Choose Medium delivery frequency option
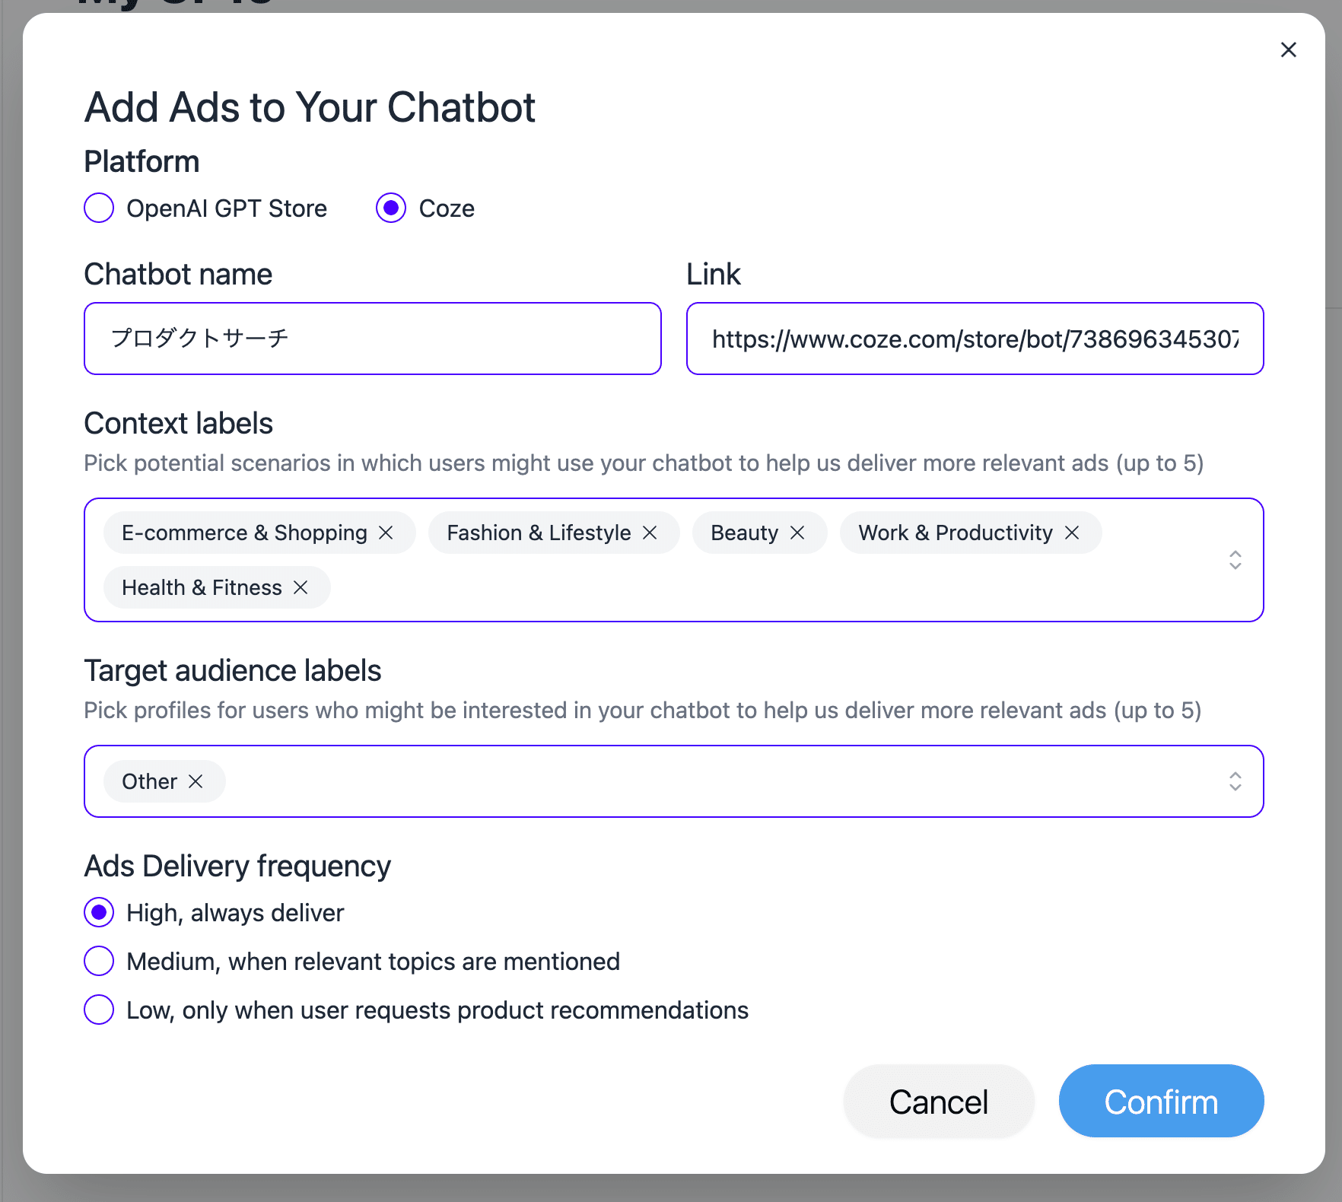1342x1202 pixels. tap(99, 961)
